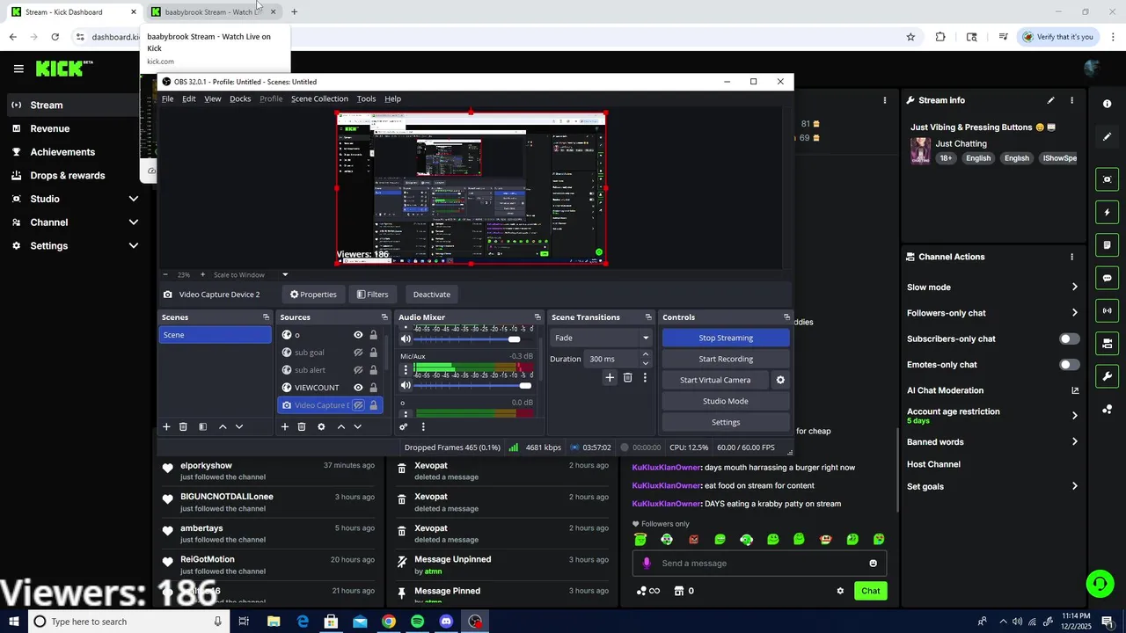Remove selected source with trash icon
Screen dimensions: 1126x633
click(301, 426)
